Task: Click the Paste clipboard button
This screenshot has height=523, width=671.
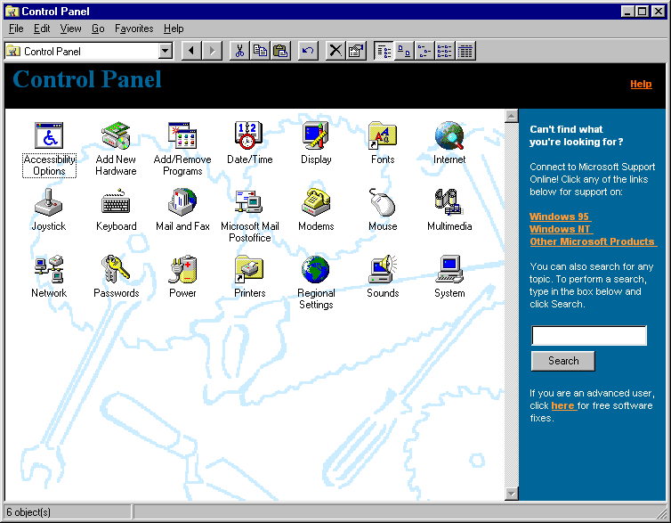Action: pos(280,51)
